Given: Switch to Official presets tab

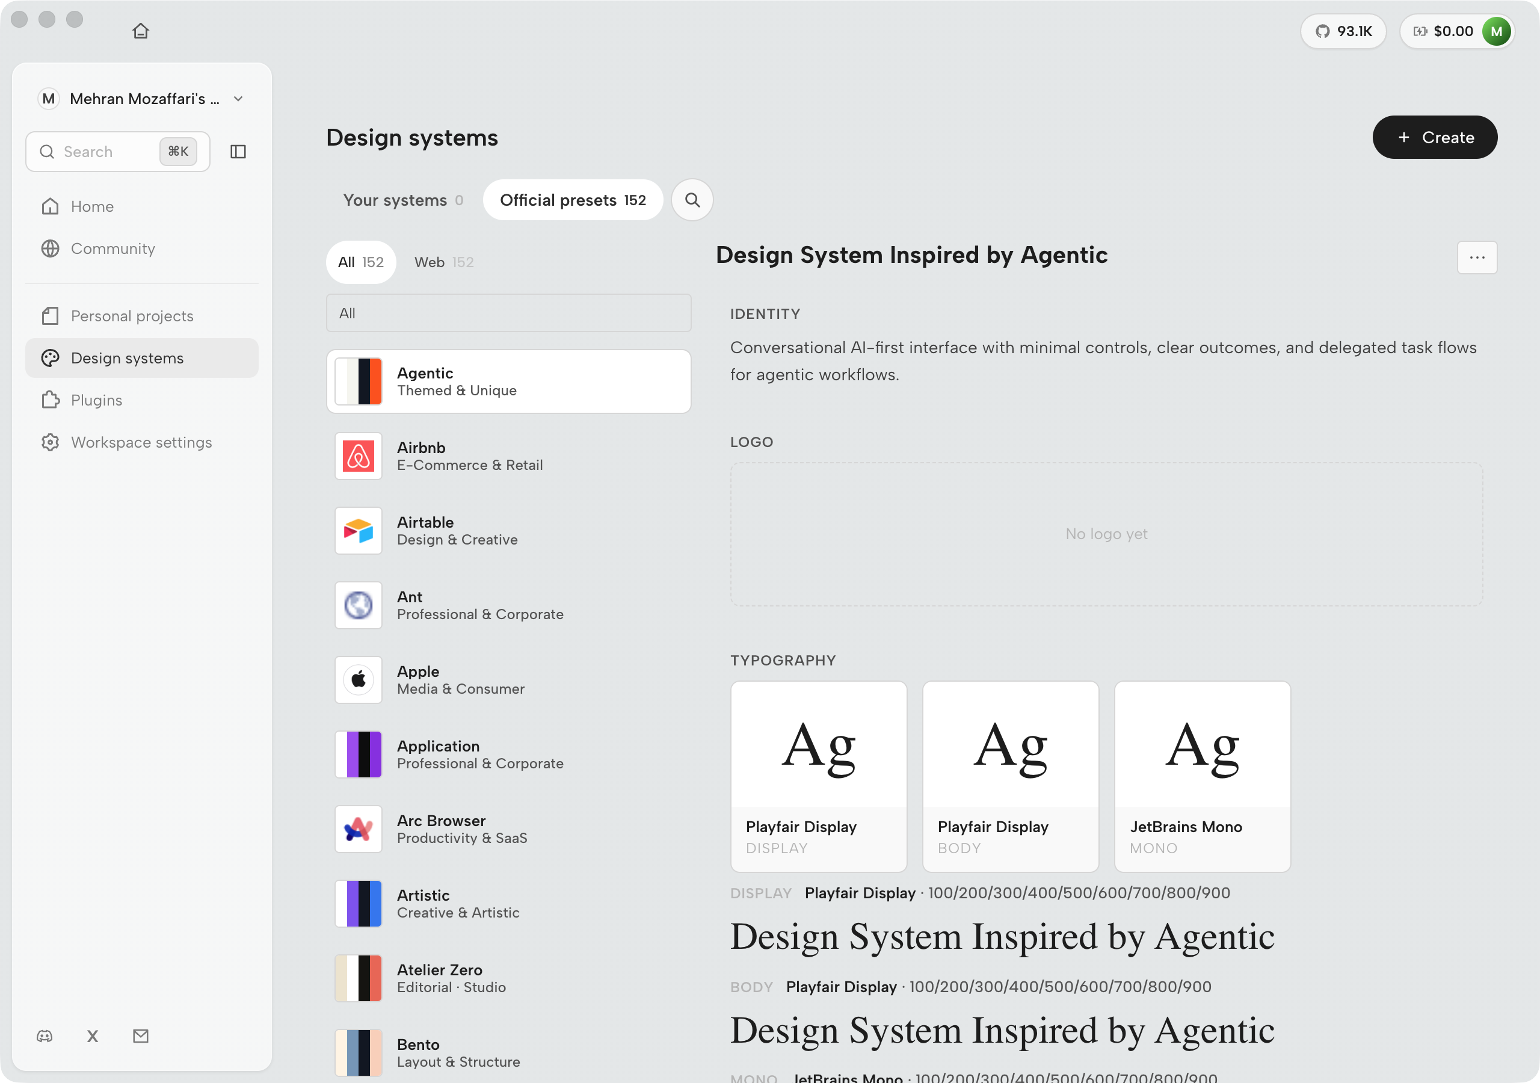Looking at the screenshot, I should click(x=573, y=200).
